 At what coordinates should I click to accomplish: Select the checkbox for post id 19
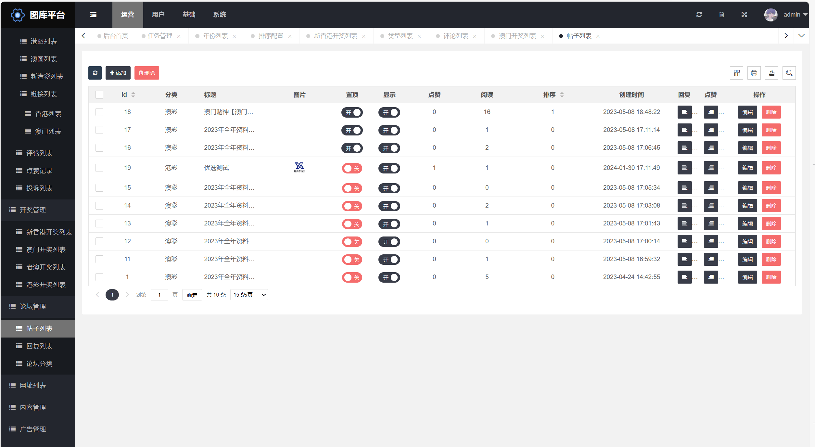pyautogui.click(x=99, y=168)
